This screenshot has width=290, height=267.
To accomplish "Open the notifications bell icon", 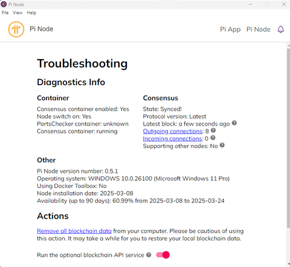I will click(x=281, y=30).
